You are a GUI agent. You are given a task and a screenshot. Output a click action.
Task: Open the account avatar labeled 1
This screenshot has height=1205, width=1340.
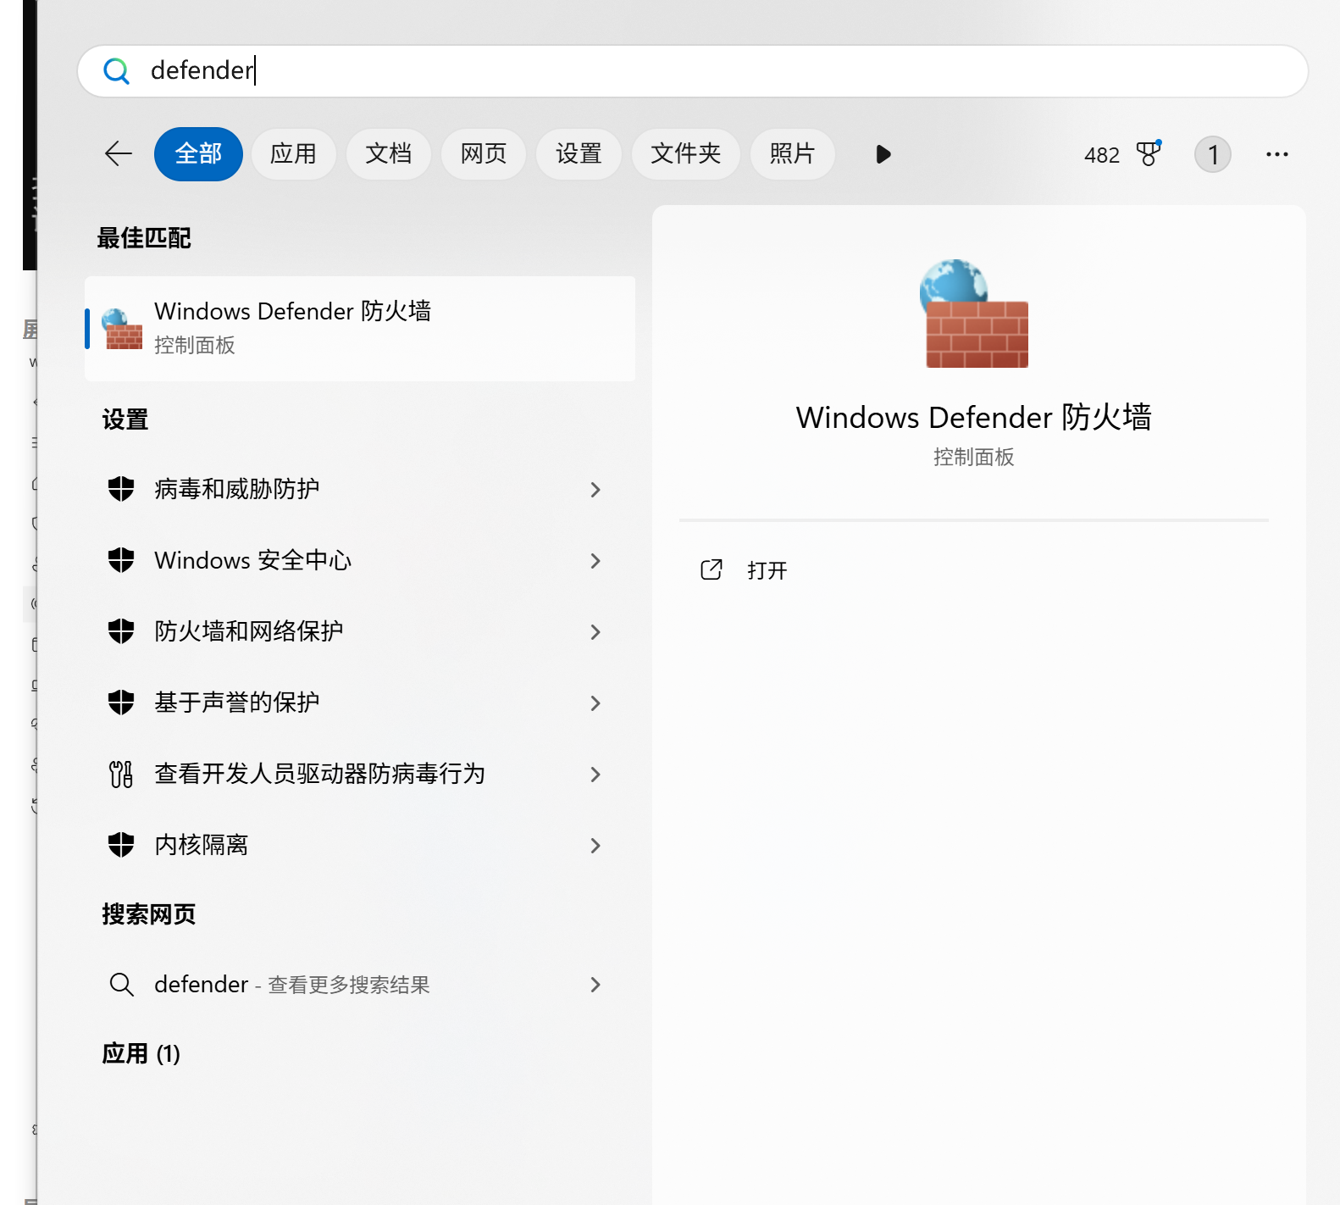(1213, 154)
